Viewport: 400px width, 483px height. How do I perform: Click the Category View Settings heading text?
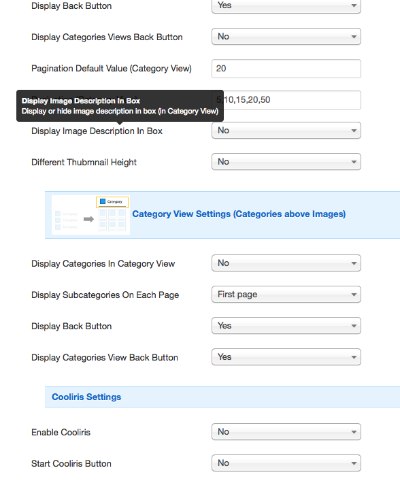[239, 214]
